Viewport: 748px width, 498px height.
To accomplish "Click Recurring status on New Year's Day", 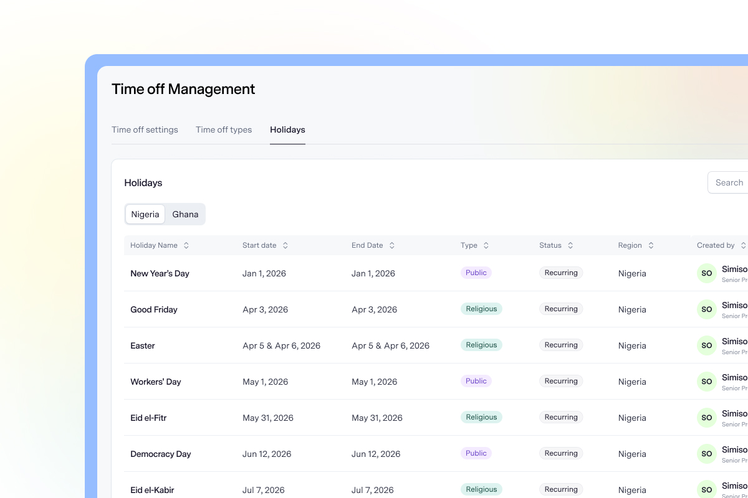I will pyautogui.click(x=561, y=273).
